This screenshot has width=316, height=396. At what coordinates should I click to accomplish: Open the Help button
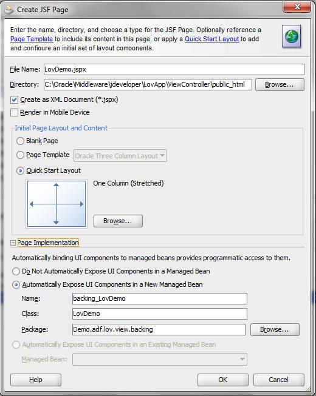click(36, 380)
